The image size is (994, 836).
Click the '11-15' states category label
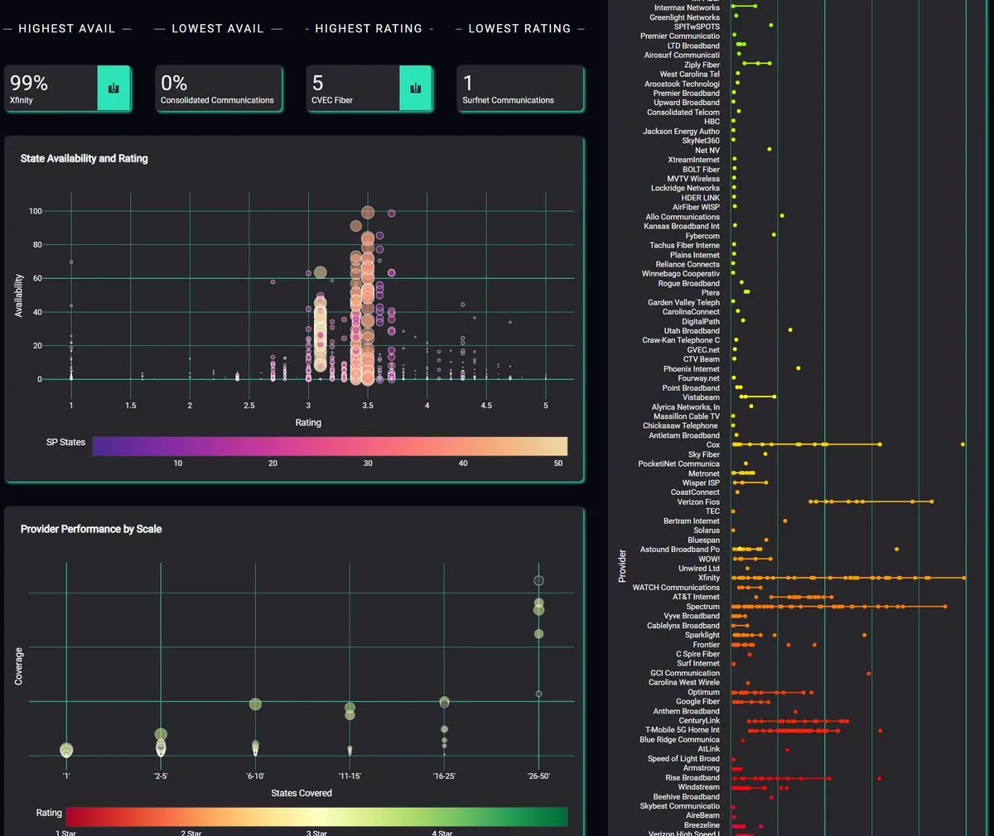coord(350,776)
